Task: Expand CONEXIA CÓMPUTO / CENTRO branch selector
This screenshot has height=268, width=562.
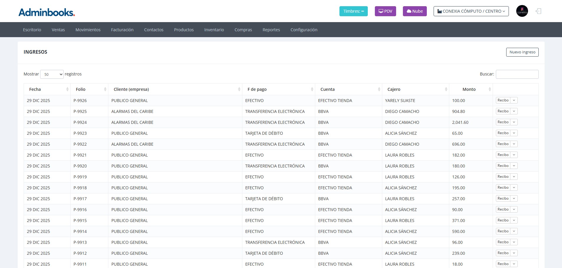Action: [x=471, y=11]
